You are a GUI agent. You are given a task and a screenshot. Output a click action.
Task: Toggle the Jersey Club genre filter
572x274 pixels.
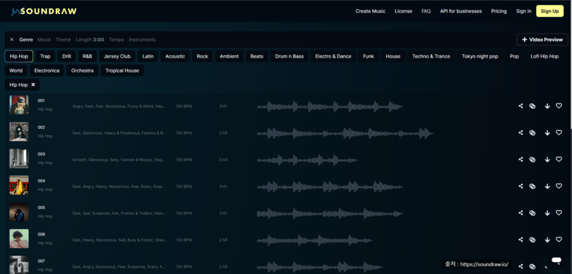click(117, 56)
